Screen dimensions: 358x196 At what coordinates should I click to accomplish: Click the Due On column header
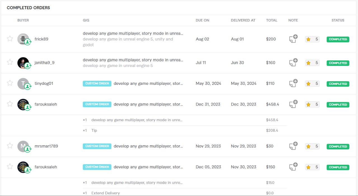coord(202,20)
